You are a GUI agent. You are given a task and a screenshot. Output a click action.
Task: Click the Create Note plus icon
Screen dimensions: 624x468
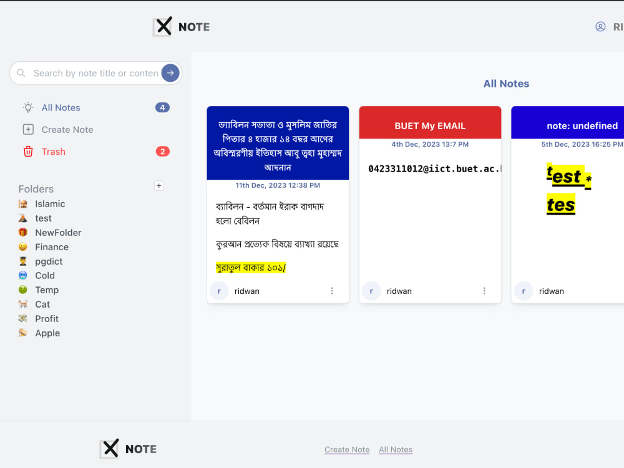pos(28,129)
